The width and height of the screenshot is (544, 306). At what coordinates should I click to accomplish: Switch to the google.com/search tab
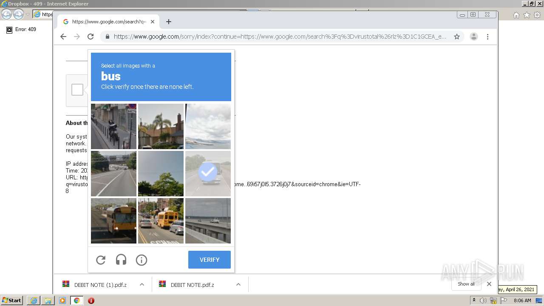point(108,22)
